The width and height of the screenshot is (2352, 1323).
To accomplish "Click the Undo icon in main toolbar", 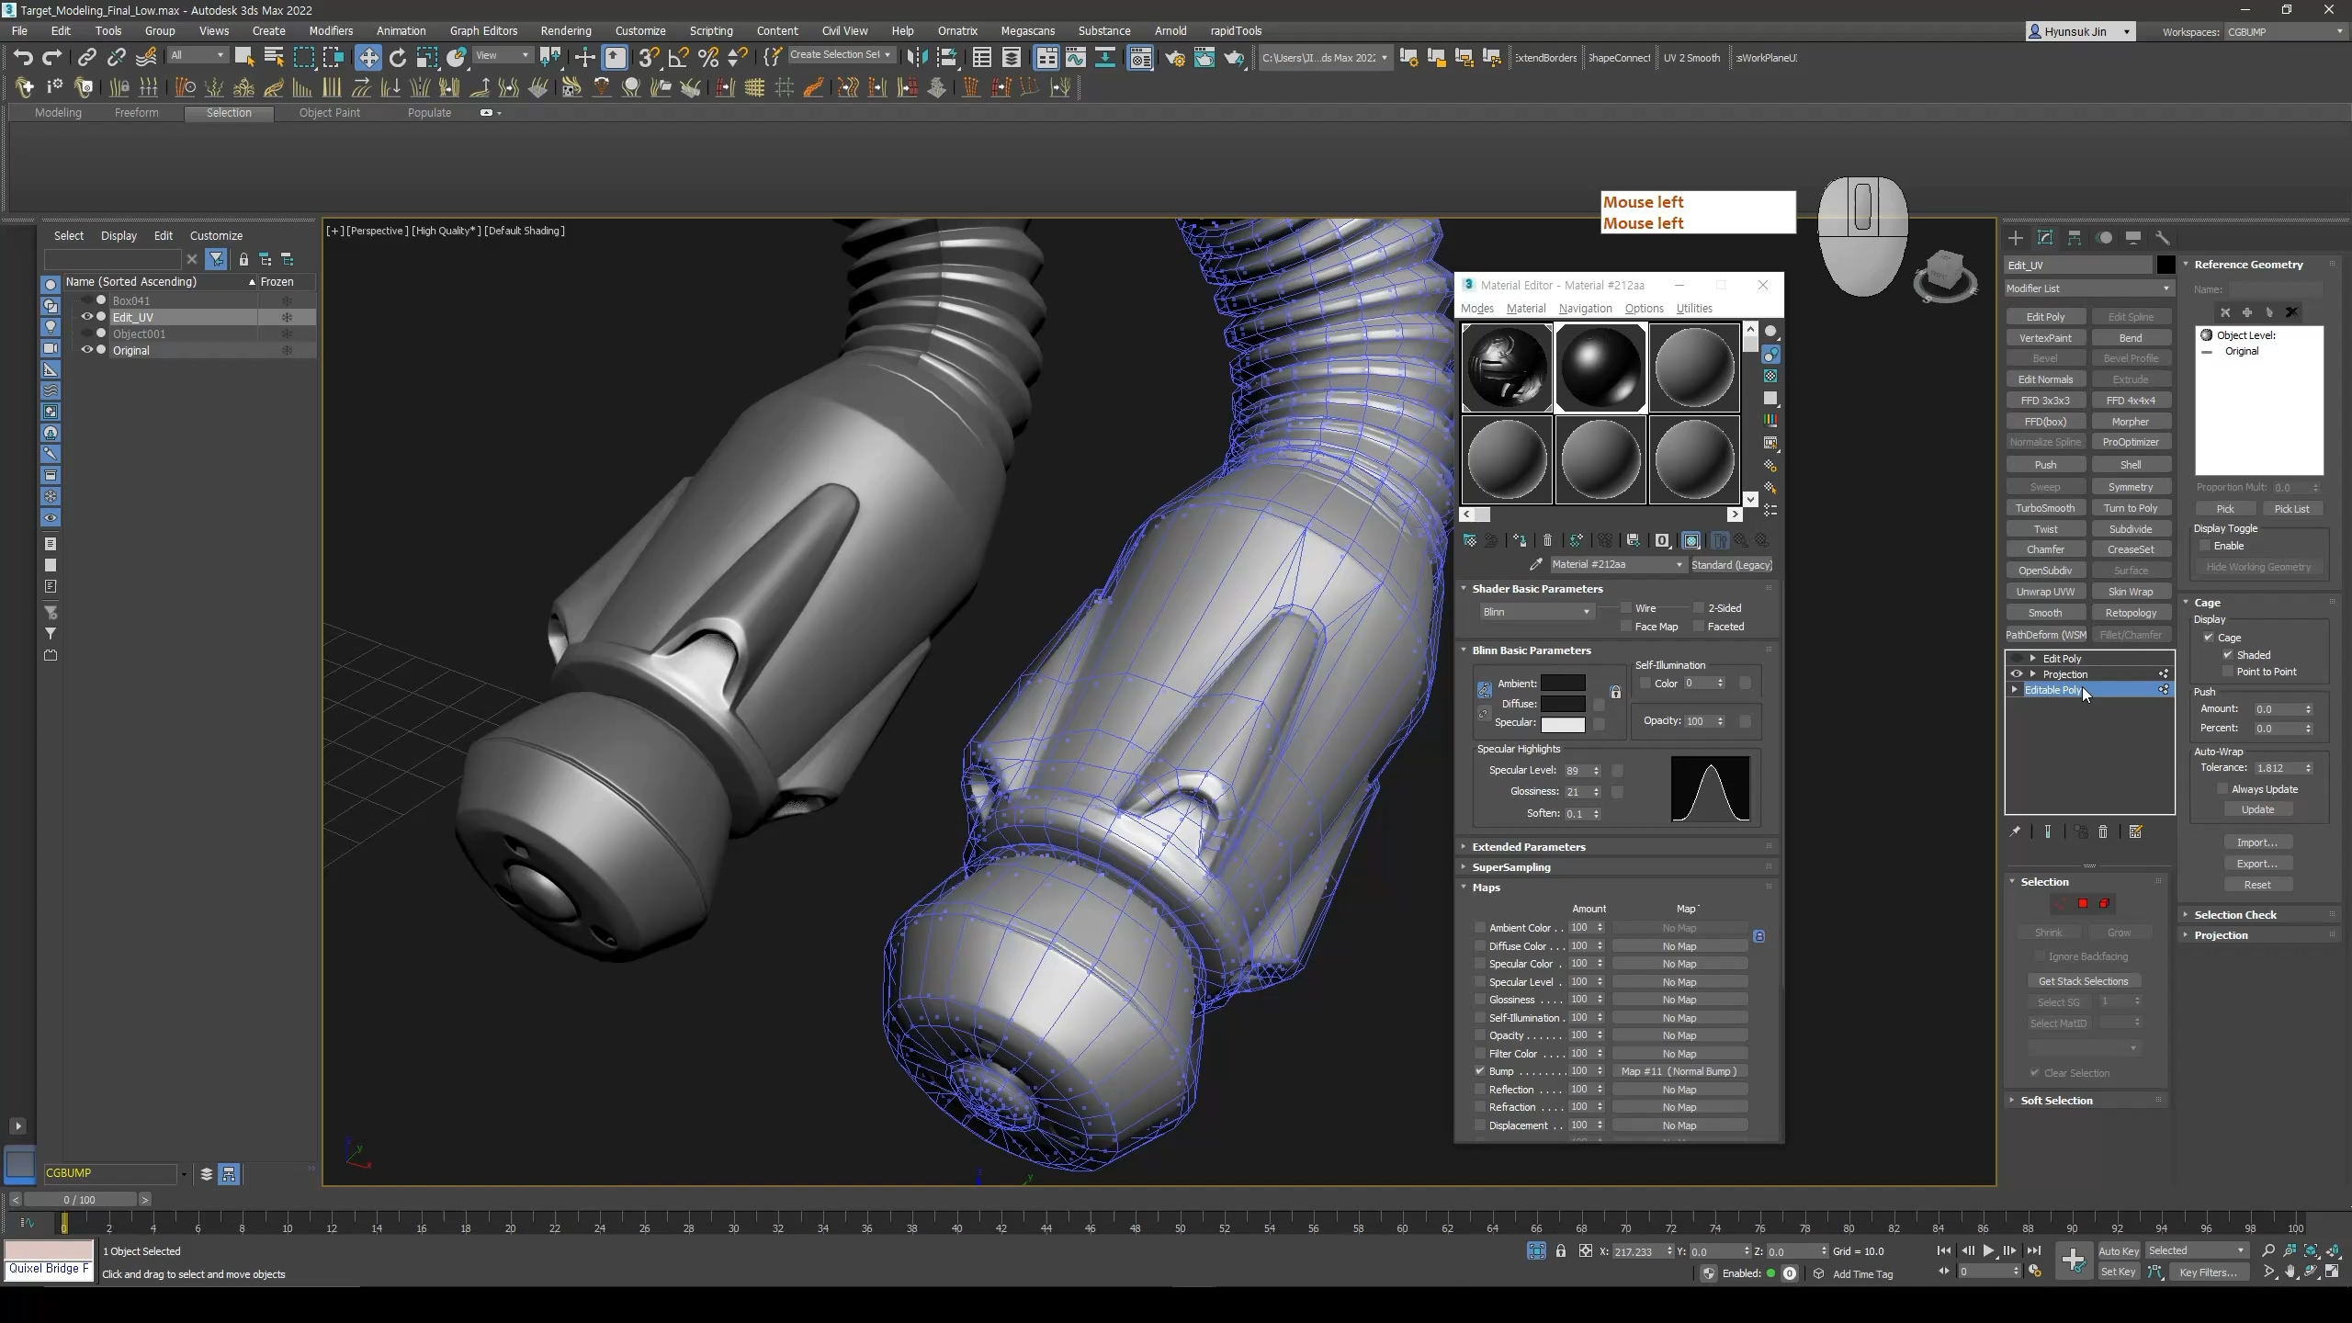I will 23,58.
